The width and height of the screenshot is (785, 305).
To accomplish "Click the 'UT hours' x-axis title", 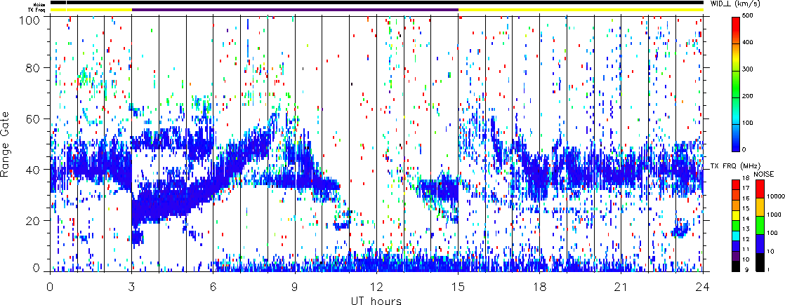I will pos(376,300).
